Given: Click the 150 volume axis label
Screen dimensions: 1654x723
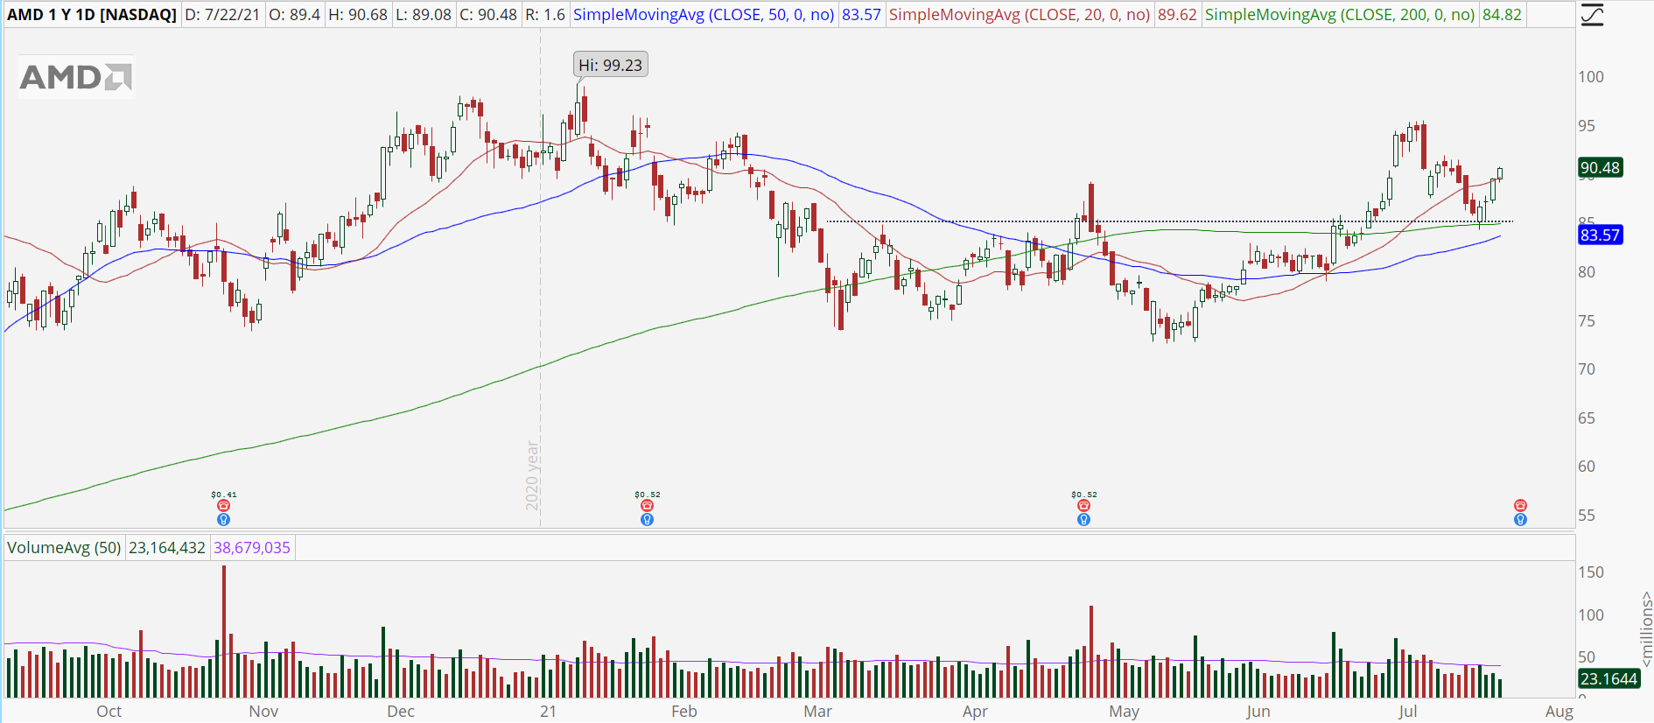Looking at the screenshot, I should (x=1591, y=572).
